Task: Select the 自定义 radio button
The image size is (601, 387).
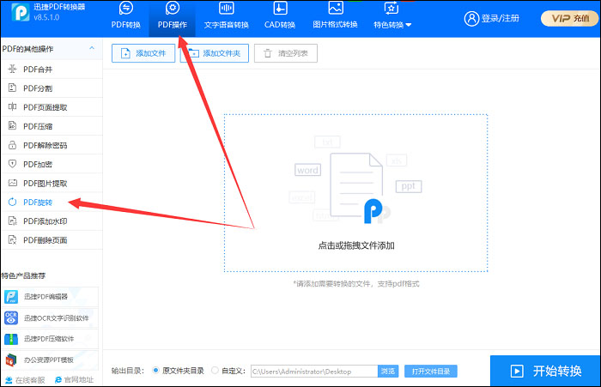Action: [x=215, y=370]
